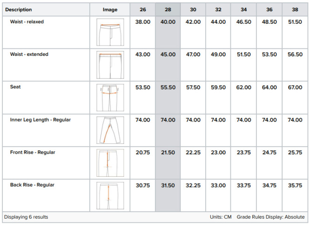Select the size 34 column header
324x227 pixels.
(x=243, y=9)
